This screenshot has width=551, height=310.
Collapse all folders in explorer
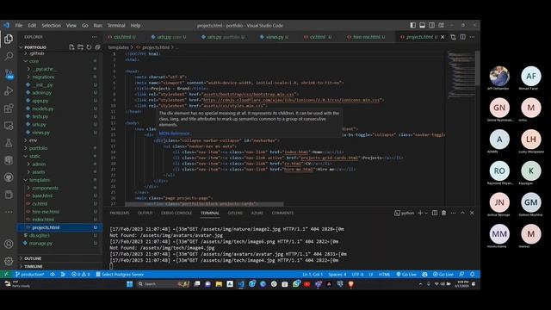pos(97,47)
